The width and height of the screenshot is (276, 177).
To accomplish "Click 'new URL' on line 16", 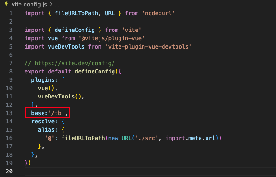I will point(120,138).
